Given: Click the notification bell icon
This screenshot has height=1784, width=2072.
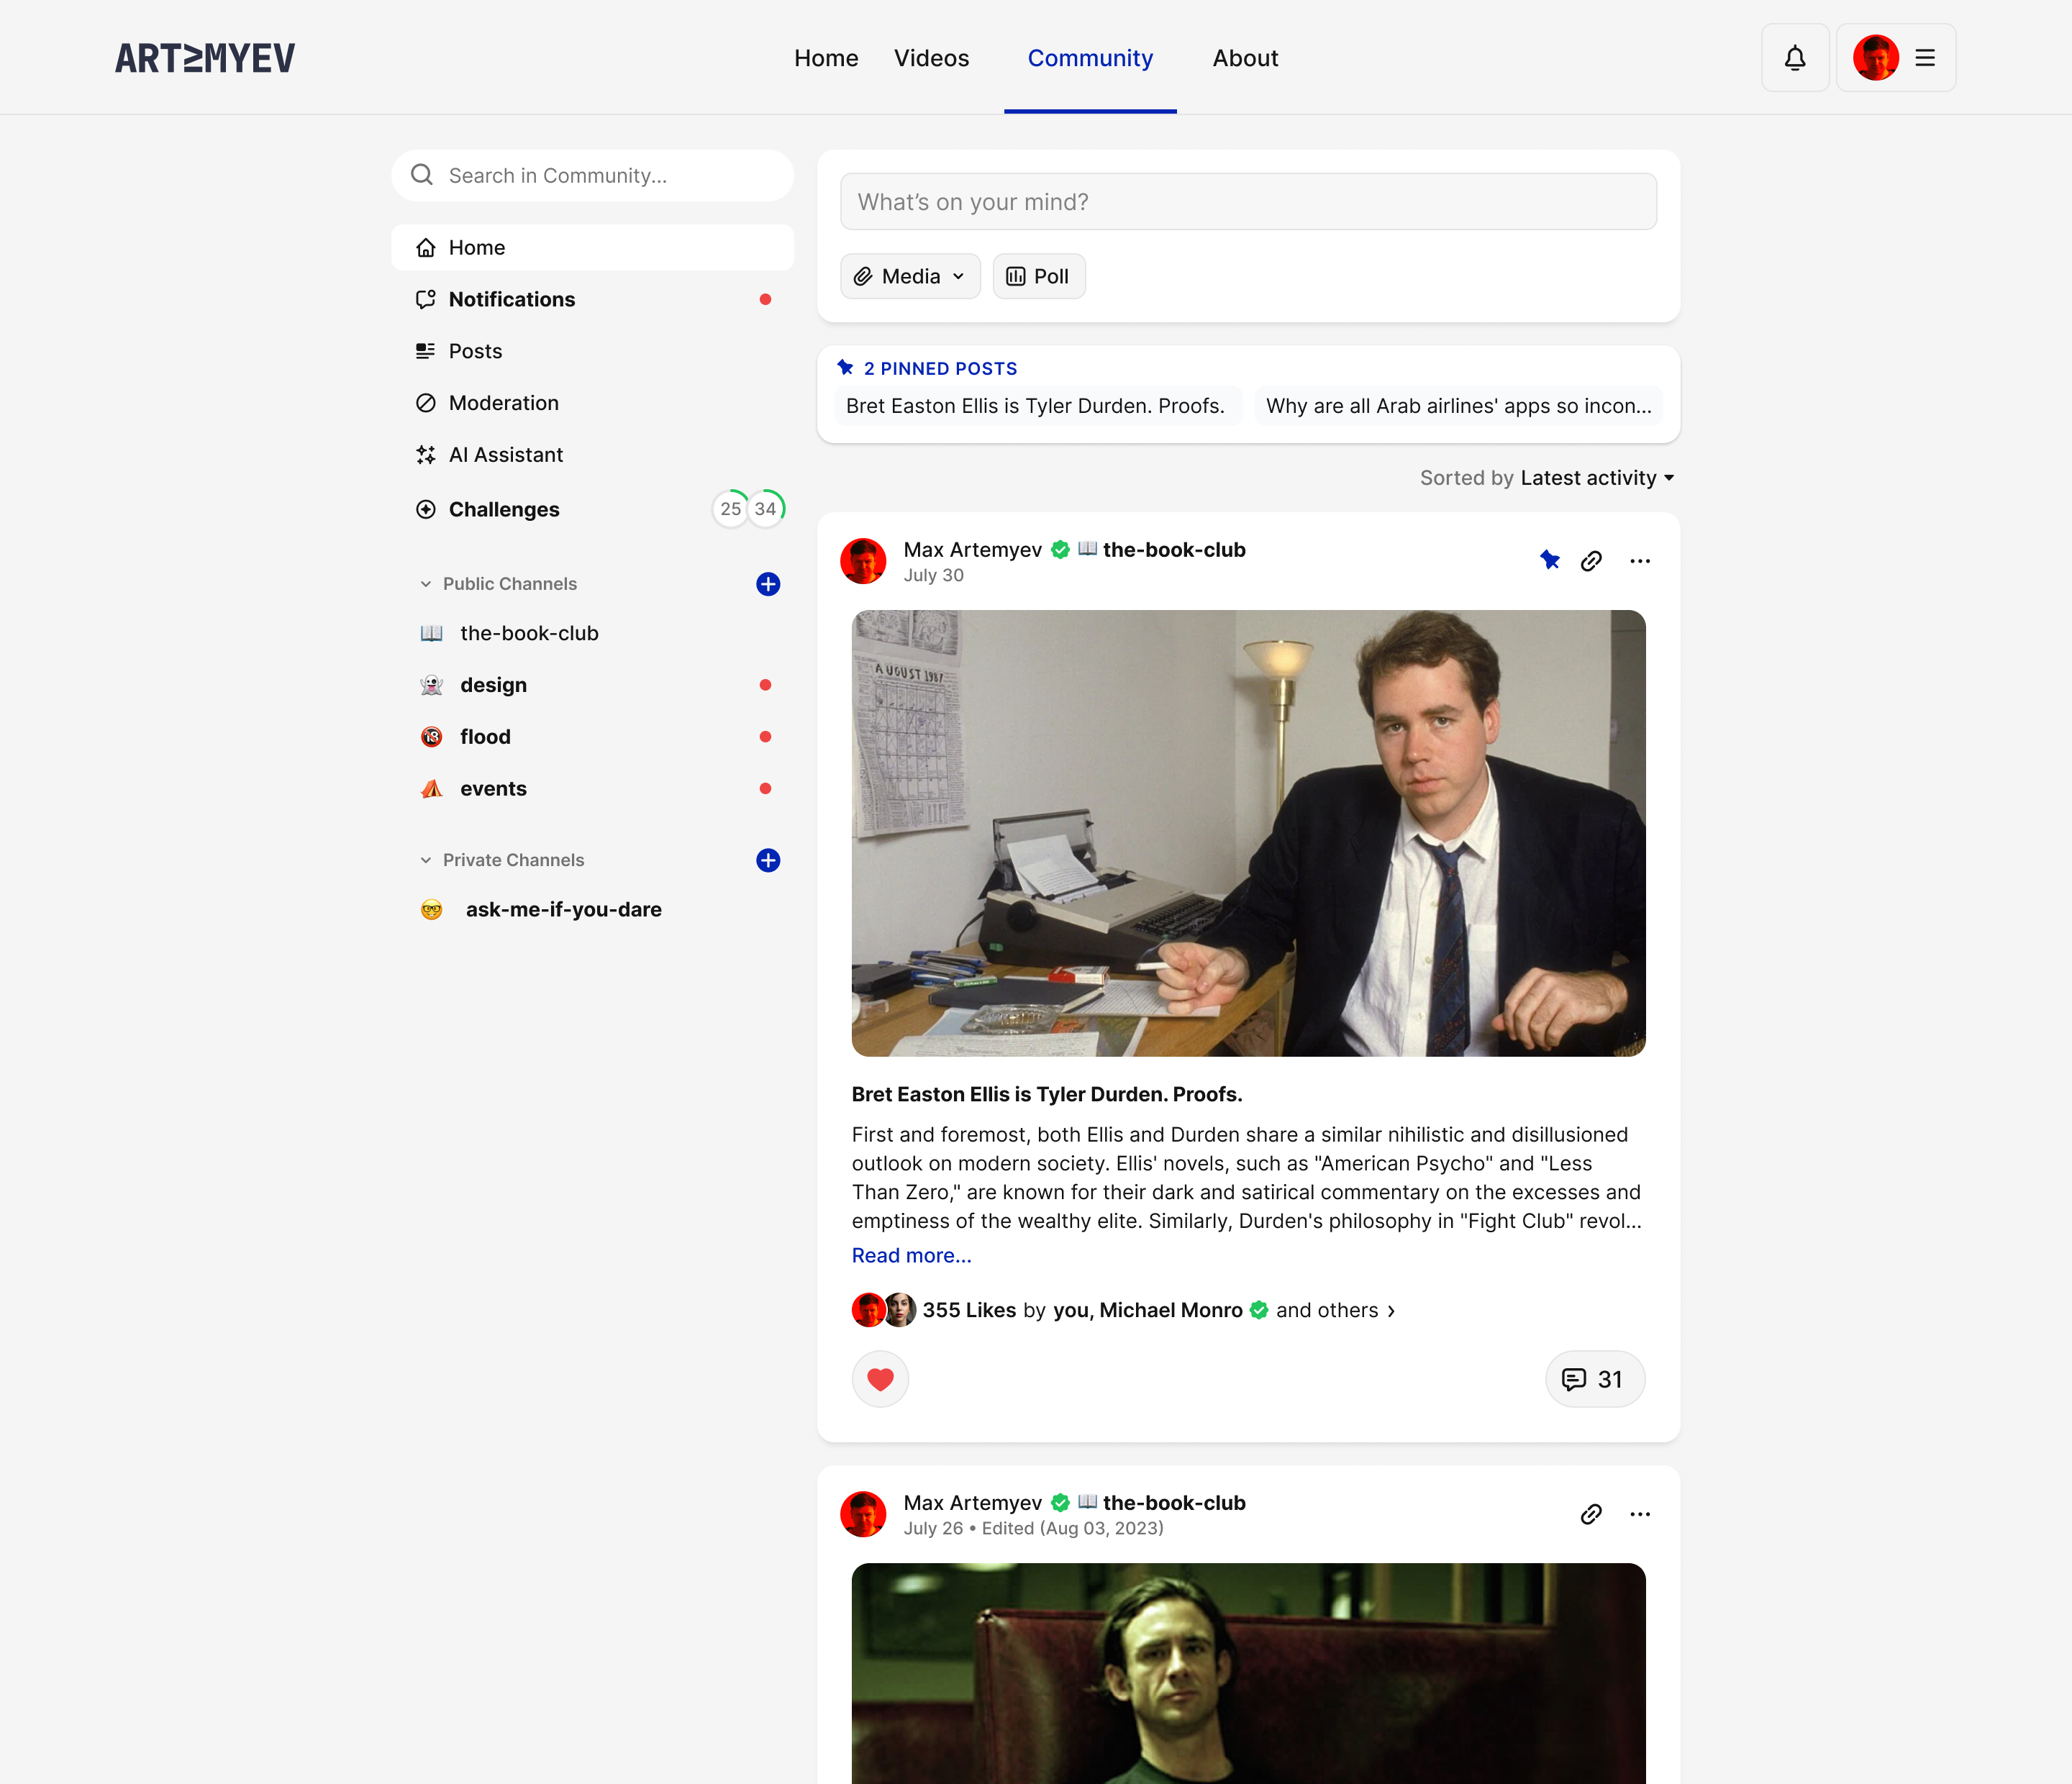Looking at the screenshot, I should [x=1794, y=58].
